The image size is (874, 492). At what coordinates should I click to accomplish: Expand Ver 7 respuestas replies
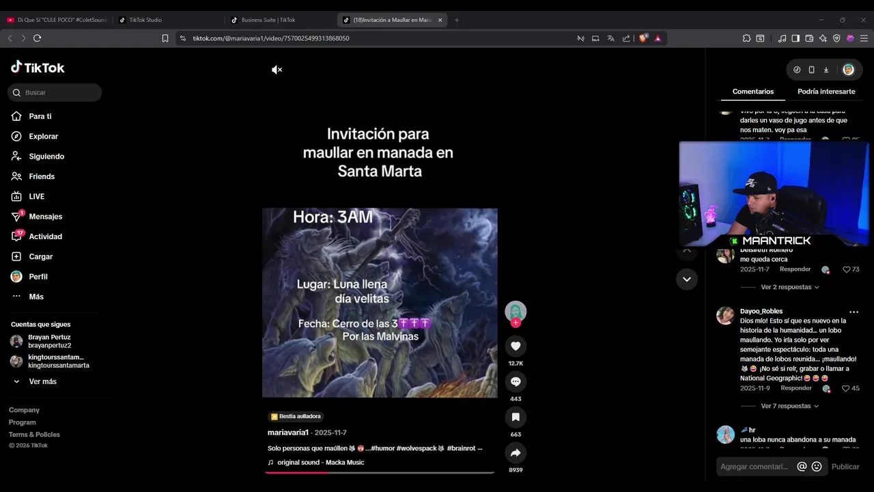pos(790,406)
